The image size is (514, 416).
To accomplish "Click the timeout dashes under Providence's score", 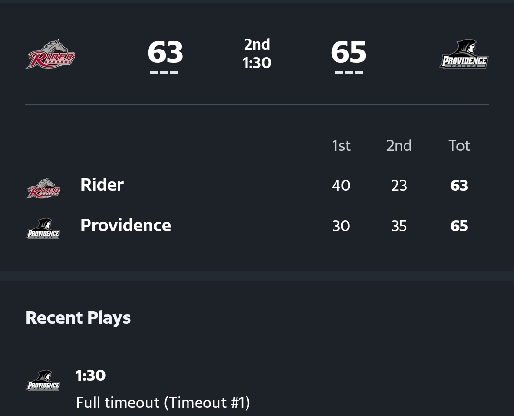I will [x=348, y=73].
